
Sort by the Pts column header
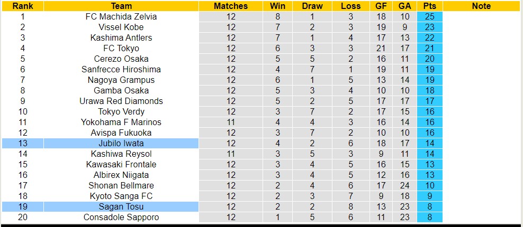[x=429, y=6]
